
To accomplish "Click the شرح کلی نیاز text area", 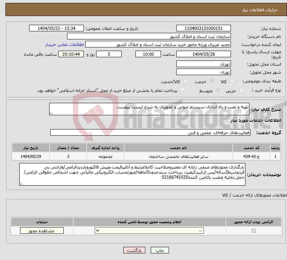I will pyautogui.click(x=149, y=109).
